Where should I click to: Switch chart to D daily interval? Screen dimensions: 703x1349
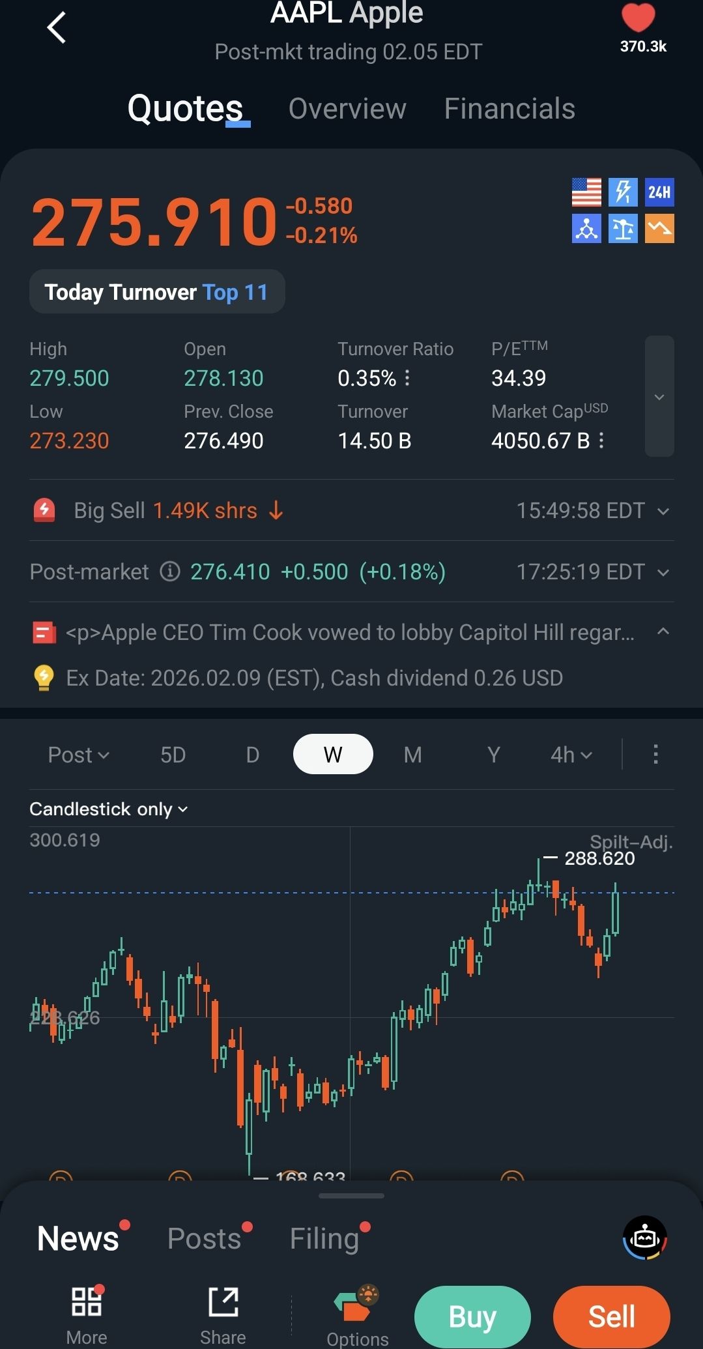click(253, 755)
